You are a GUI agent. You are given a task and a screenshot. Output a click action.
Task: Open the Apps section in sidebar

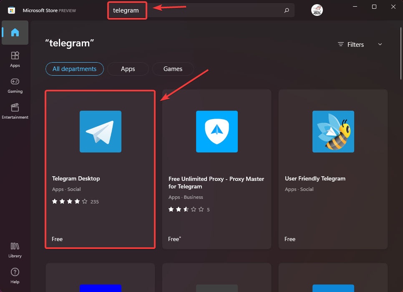pyautogui.click(x=15, y=59)
